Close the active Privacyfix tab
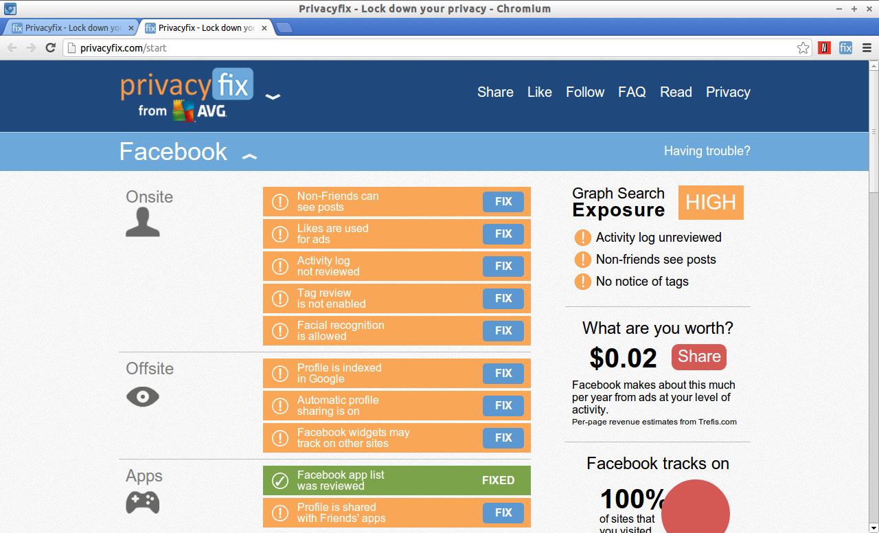 coord(264,28)
